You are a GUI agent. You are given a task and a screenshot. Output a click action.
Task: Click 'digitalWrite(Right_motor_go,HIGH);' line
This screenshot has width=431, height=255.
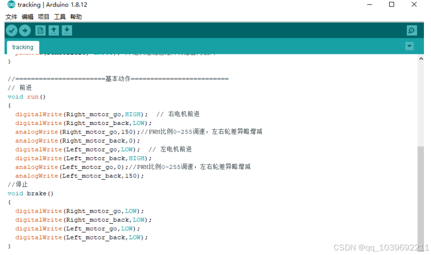point(81,114)
